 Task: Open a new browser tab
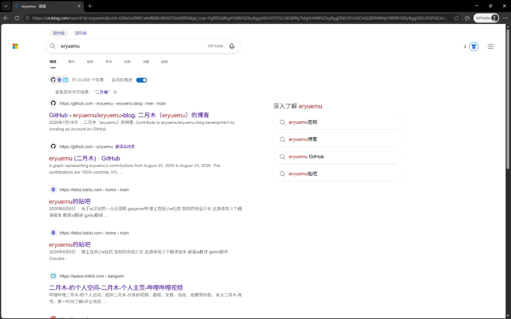pos(90,6)
